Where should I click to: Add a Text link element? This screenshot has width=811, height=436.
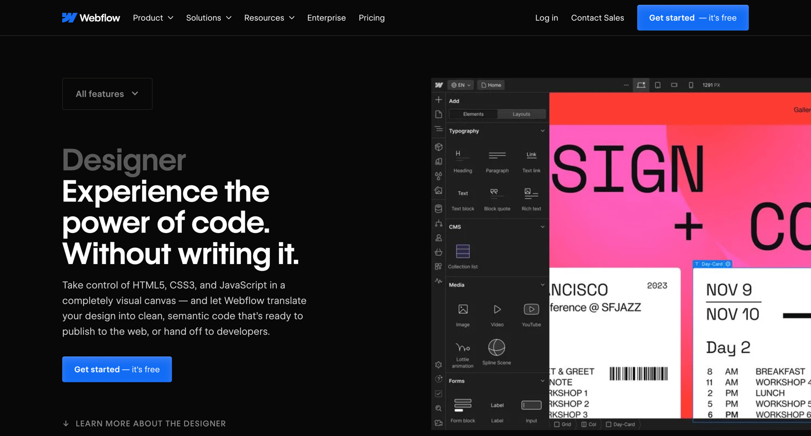pos(531,161)
